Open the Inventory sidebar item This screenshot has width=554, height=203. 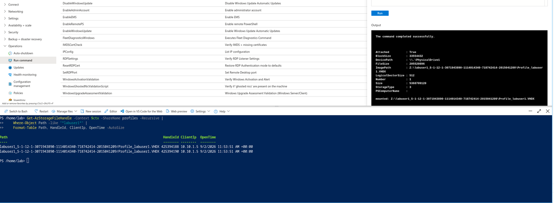coord(19,100)
